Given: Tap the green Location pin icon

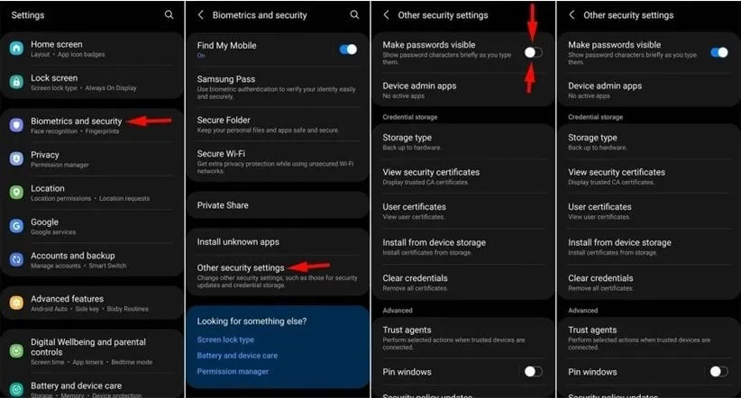Looking at the screenshot, I should tap(16, 192).
